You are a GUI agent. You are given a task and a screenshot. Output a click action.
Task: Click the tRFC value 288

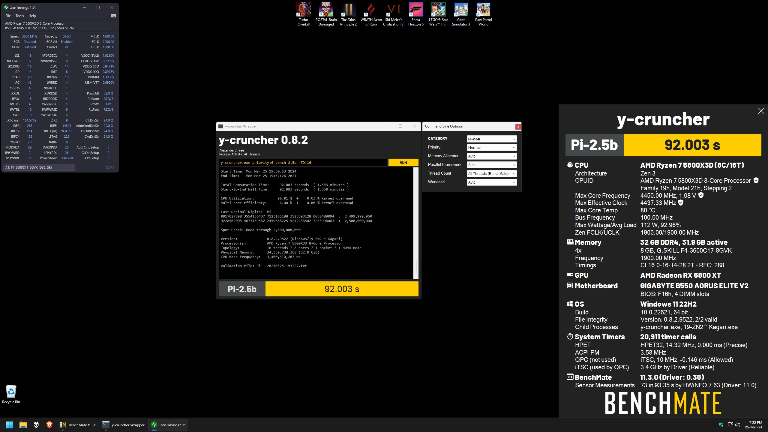click(30, 126)
